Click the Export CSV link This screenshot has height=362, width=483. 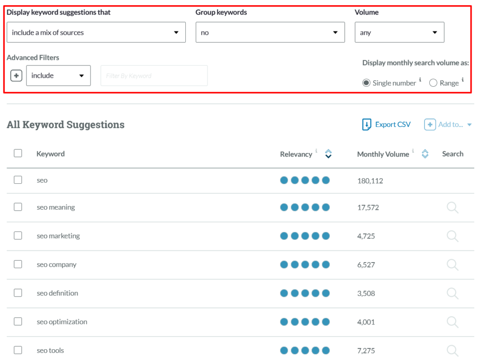tap(393, 124)
